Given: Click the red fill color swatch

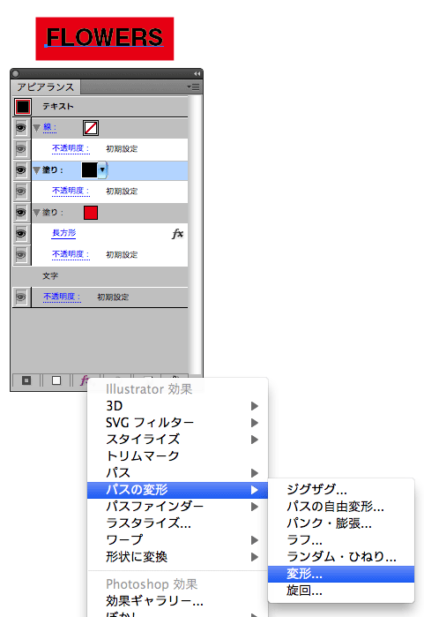Looking at the screenshot, I should tap(91, 213).
